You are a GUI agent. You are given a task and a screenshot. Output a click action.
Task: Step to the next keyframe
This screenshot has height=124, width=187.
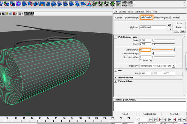[174, 119]
